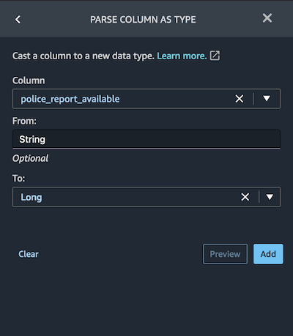This screenshot has height=336, width=293.
Task: Click the Clear link to reset fields
Action: click(29, 254)
